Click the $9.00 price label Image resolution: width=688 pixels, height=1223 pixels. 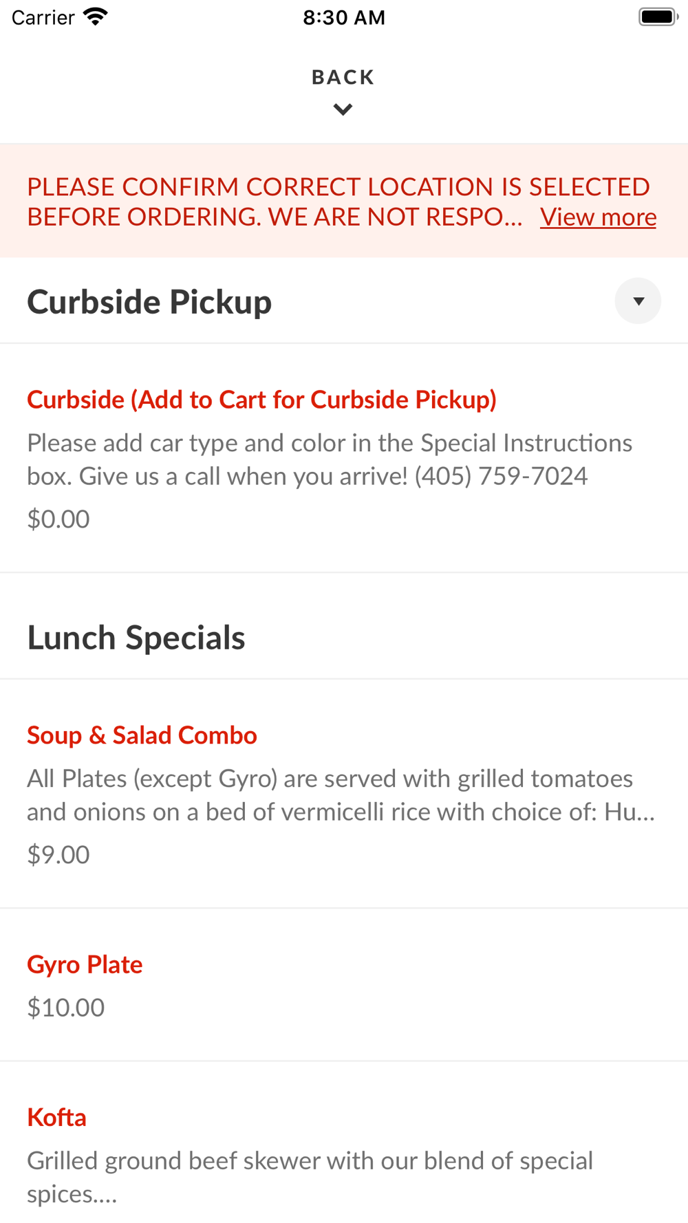coord(58,855)
